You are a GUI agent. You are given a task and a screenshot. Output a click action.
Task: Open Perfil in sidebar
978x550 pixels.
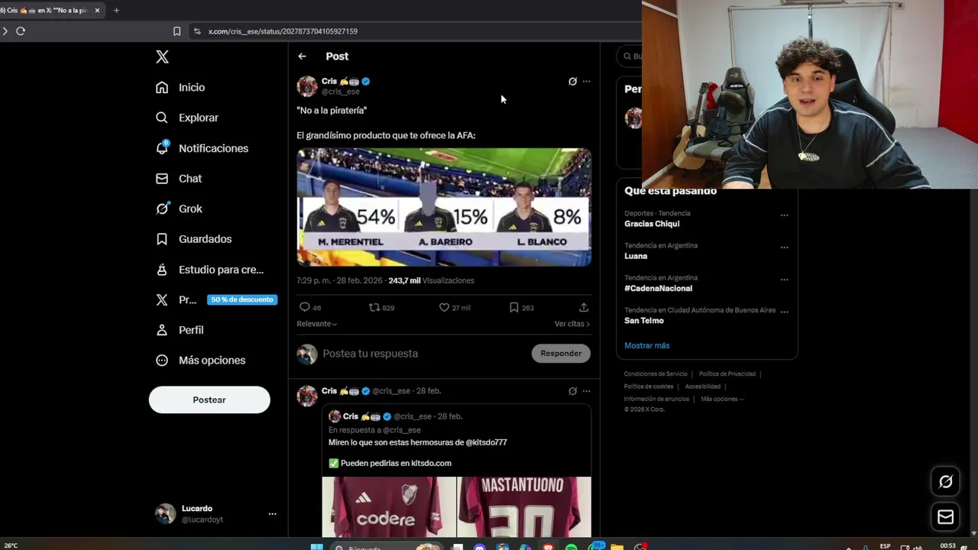(180, 330)
